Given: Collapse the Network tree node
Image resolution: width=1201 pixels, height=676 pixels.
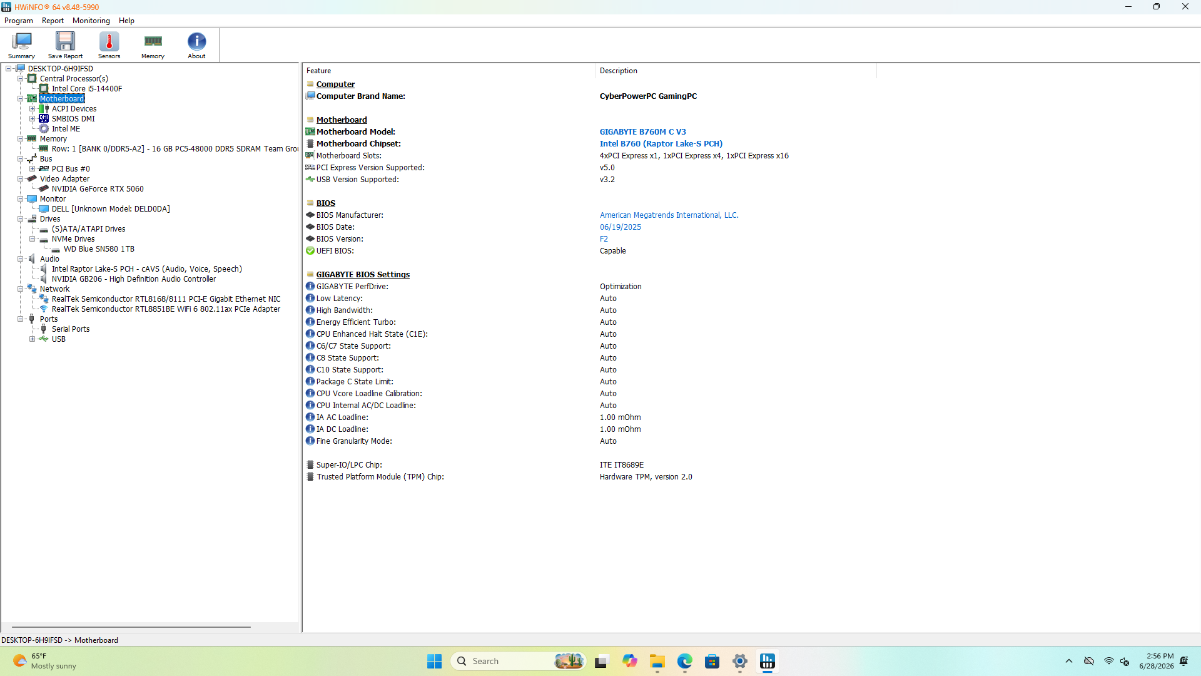Looking at the screenshot, I should [x=21, y=289].
